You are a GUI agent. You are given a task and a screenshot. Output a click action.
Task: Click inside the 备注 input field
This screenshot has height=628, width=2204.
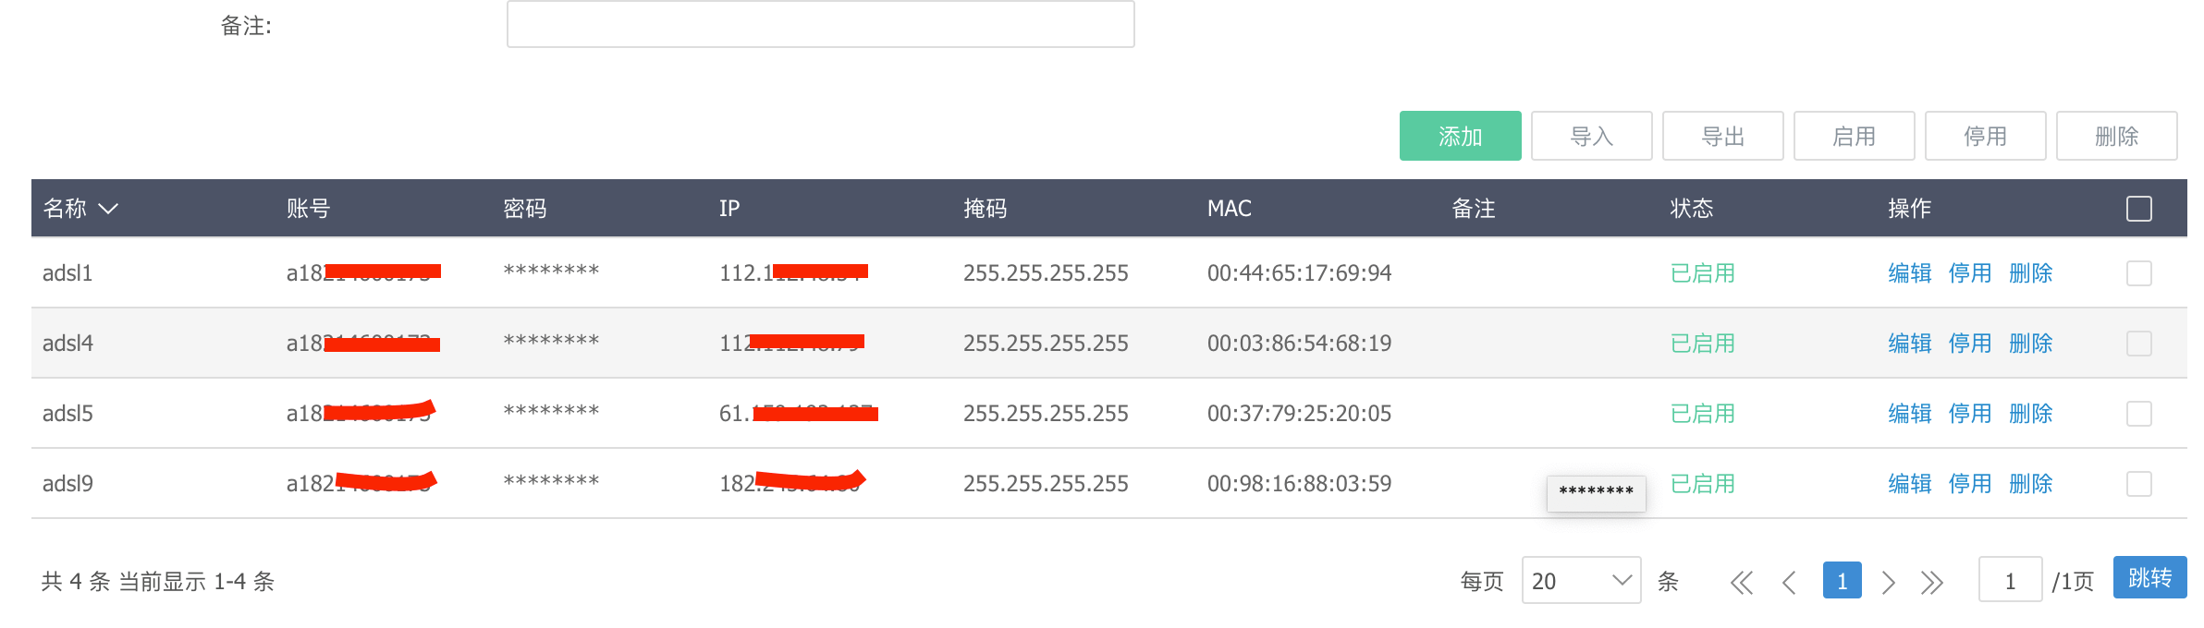[819, 25]
